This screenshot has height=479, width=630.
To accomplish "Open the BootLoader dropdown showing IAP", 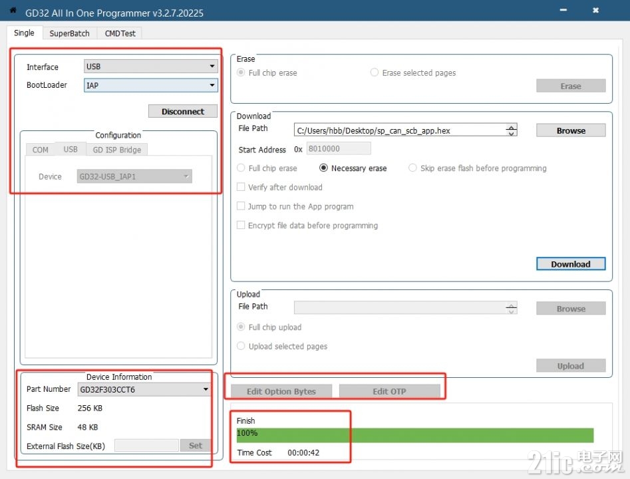I will click(x=150, y=85).
